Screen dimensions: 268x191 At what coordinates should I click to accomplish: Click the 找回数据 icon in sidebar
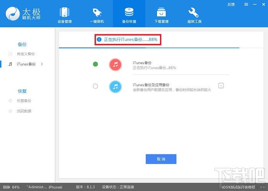(x=10, y=111)
